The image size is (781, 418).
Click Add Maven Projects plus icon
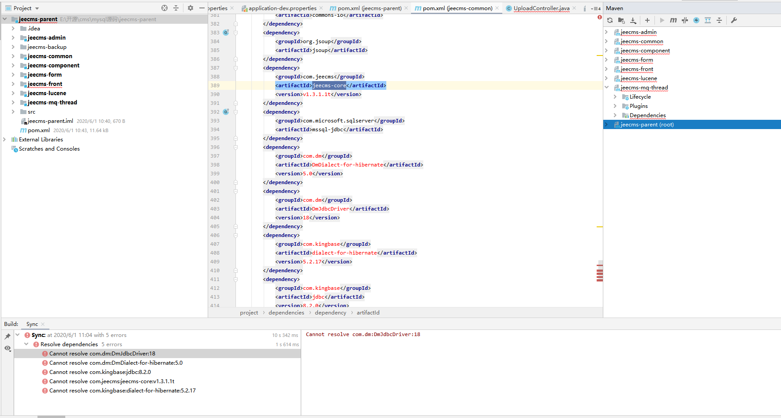click(x=647, y=20)
